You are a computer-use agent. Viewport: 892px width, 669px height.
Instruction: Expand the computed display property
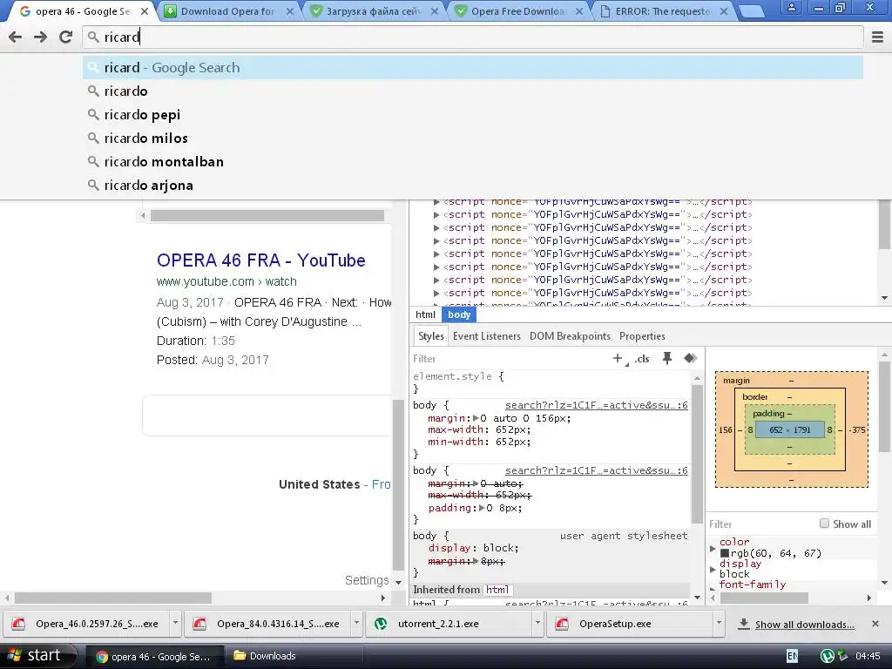(713, 570)
